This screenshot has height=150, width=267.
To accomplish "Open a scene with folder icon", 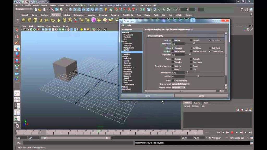I will 40,10.
